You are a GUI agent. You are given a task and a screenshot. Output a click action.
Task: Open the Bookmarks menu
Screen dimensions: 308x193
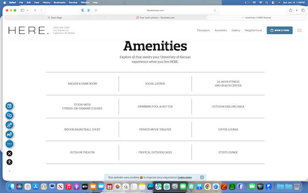[x=60, y=3]
